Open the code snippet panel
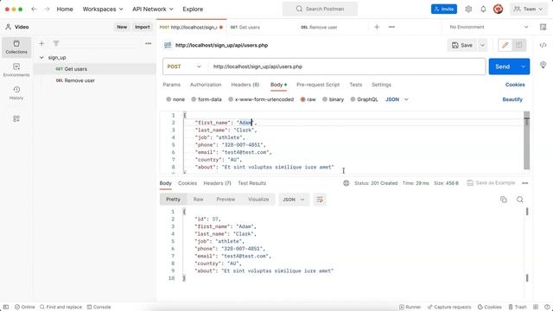The height and width of the screenshot is (311, 553). tap(543, 45)
